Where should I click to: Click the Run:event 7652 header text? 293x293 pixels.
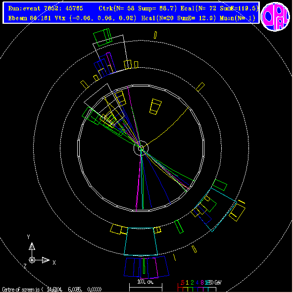pos(46,8)
